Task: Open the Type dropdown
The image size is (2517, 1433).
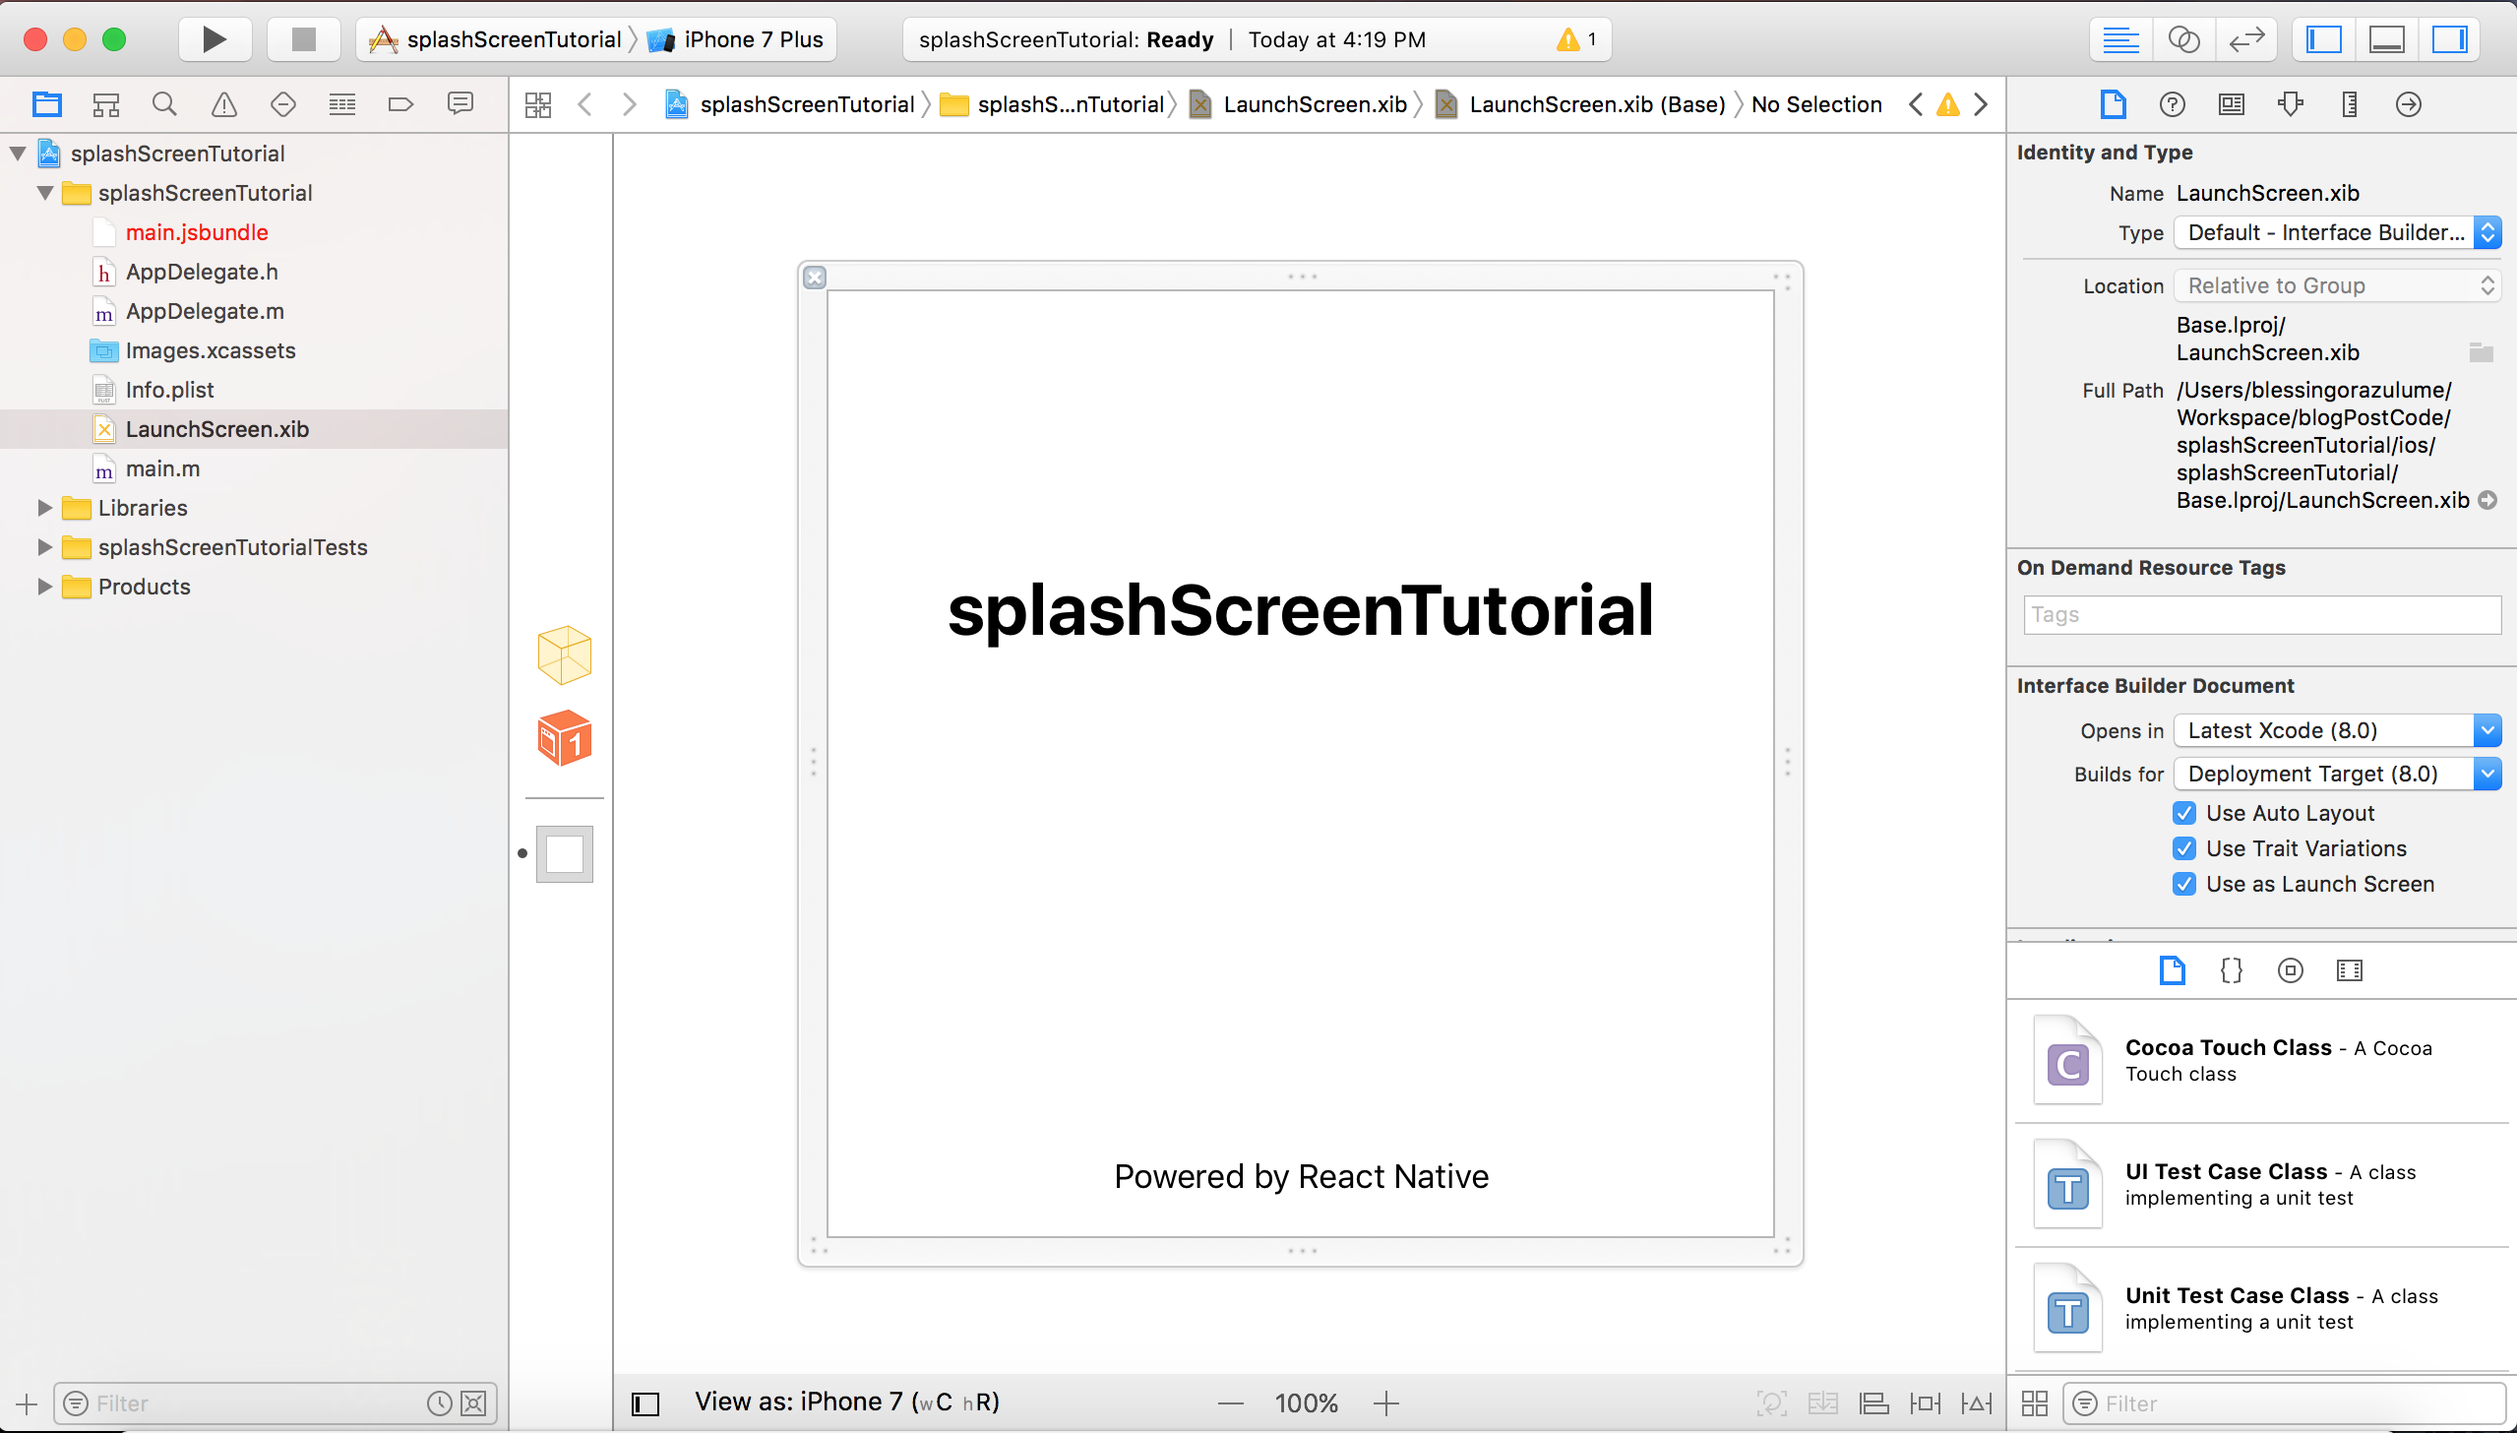Action: tap(2338, 232)
